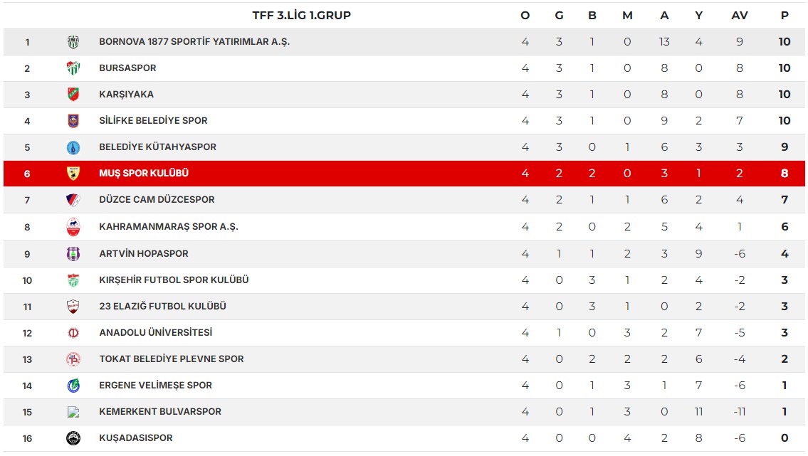808x456 pixels.
Task: Open the KARŞIYAKA team link
Action: coord(126,94)
